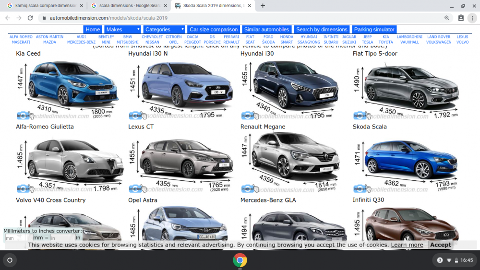The width and height of the screenshot is (480, 270).
Task: Open a new browser tab
Action: click(263, 5)
